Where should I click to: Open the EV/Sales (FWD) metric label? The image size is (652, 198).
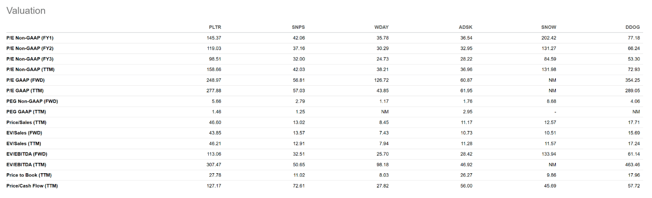pos(24,133)
